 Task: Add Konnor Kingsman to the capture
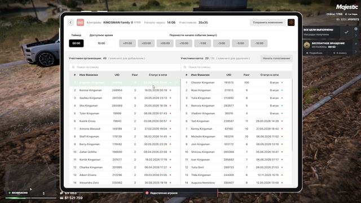pyautogui.click(x=125, y=90)
